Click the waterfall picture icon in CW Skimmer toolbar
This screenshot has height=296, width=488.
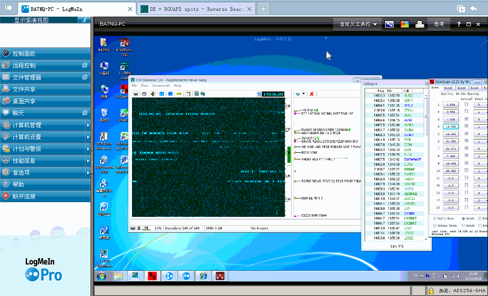[x=197, y=94]
